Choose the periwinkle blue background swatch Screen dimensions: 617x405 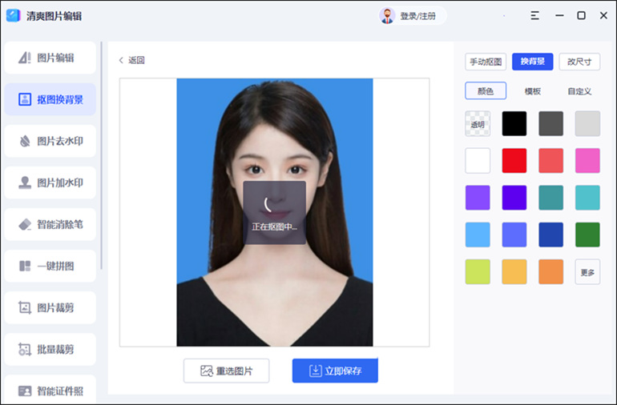(x=514, y=235)
